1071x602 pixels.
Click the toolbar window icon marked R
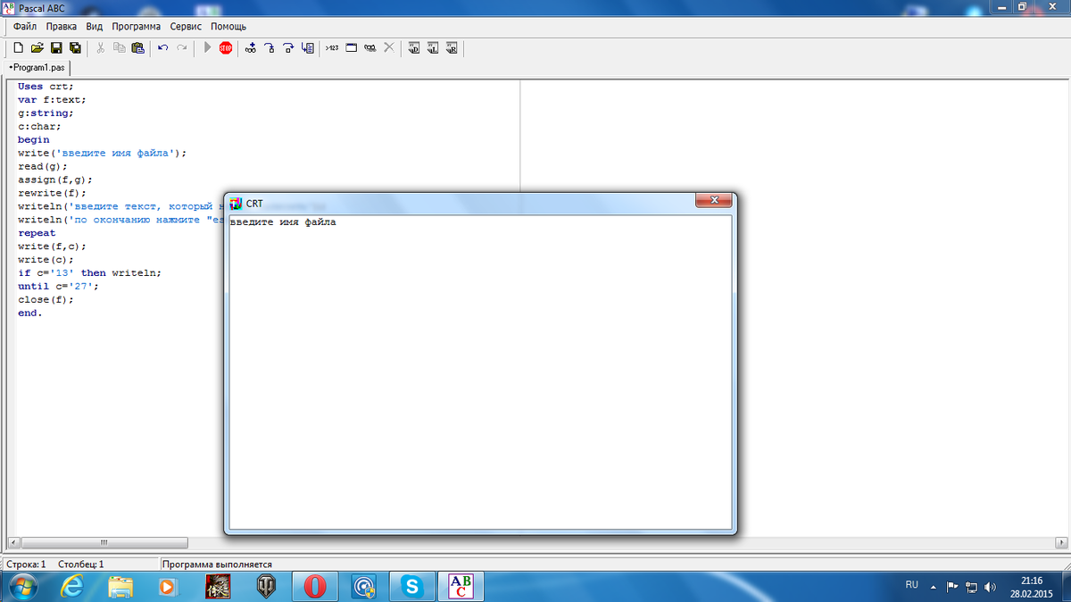[452, 47]
